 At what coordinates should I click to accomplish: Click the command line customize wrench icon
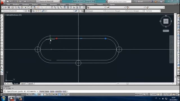(1, 91)
